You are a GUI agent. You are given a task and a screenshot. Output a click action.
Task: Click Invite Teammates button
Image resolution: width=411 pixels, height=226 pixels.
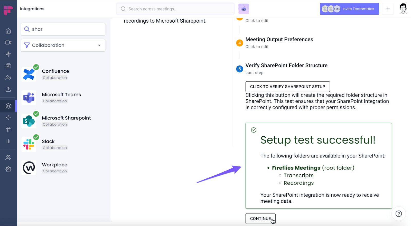tap(349, 9)
